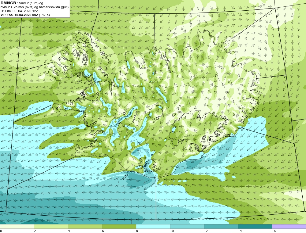The width and height of the screenshot is (306, 233).
Task: Click the dark teal 14–16 m/s legend swatch
Action: point(255,226)
